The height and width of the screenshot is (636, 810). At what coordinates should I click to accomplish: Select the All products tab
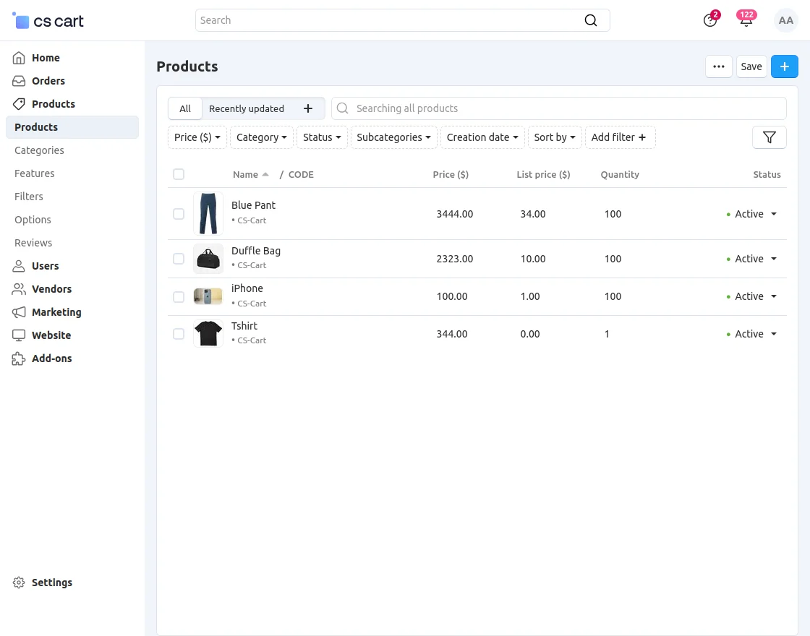185,108
